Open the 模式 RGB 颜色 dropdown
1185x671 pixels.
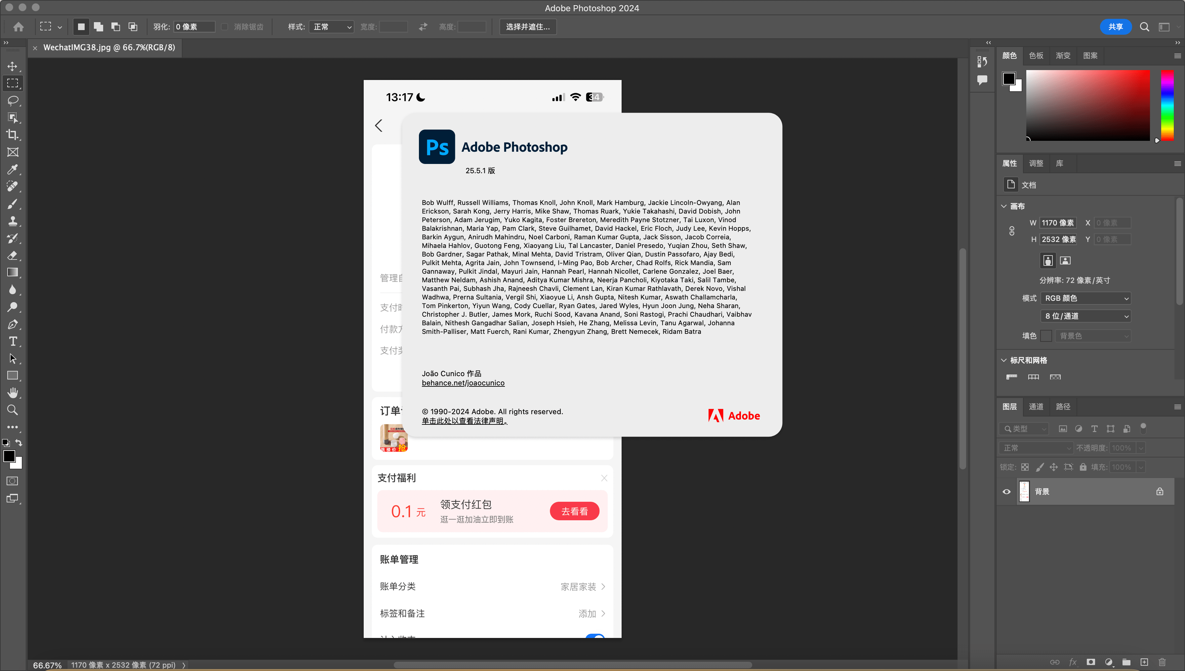click(1085, 298)
